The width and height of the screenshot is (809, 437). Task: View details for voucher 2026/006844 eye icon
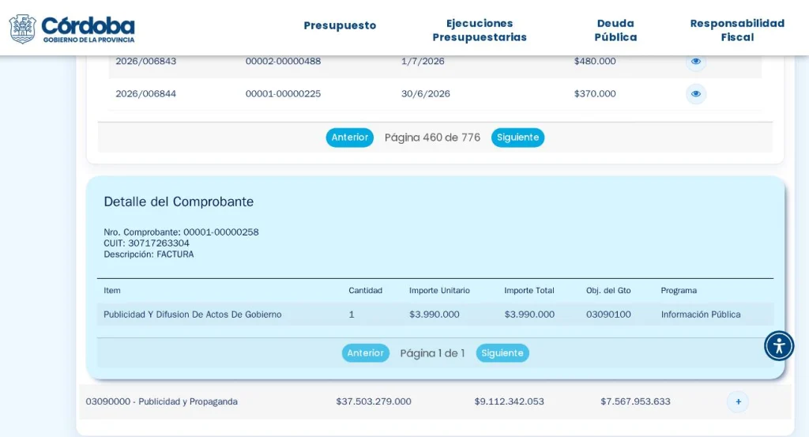pyautogui.click(x=696, y=94)
